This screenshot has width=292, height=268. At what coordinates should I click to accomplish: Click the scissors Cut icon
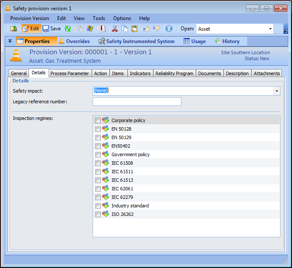pos(114,29)
